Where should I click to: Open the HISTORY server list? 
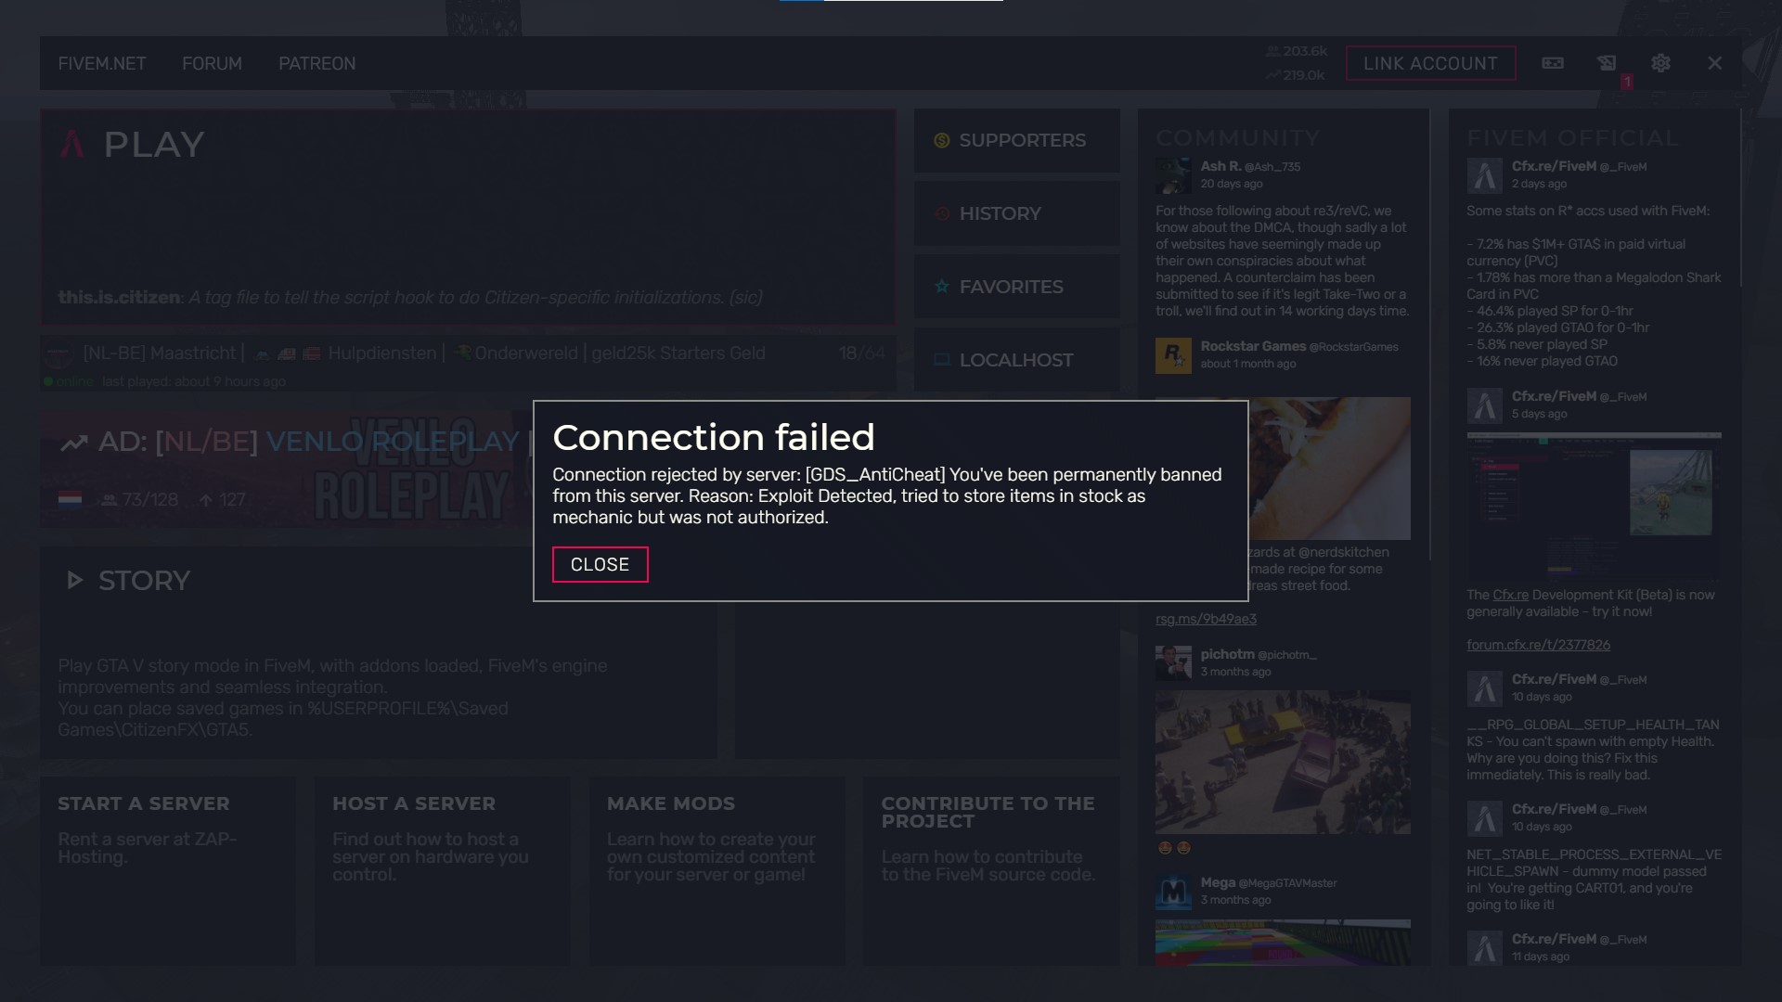(x=1016, y=213)
